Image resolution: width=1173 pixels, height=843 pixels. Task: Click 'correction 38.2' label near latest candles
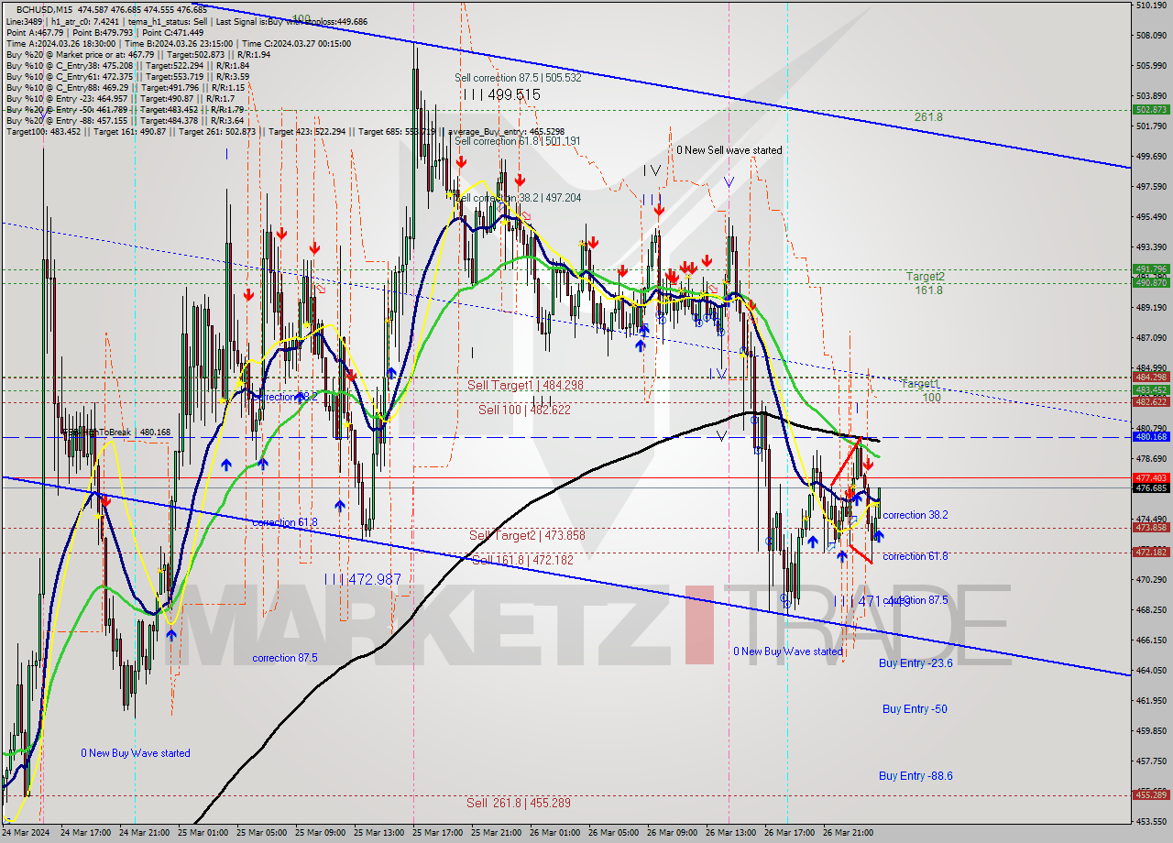tap(915, 516)
